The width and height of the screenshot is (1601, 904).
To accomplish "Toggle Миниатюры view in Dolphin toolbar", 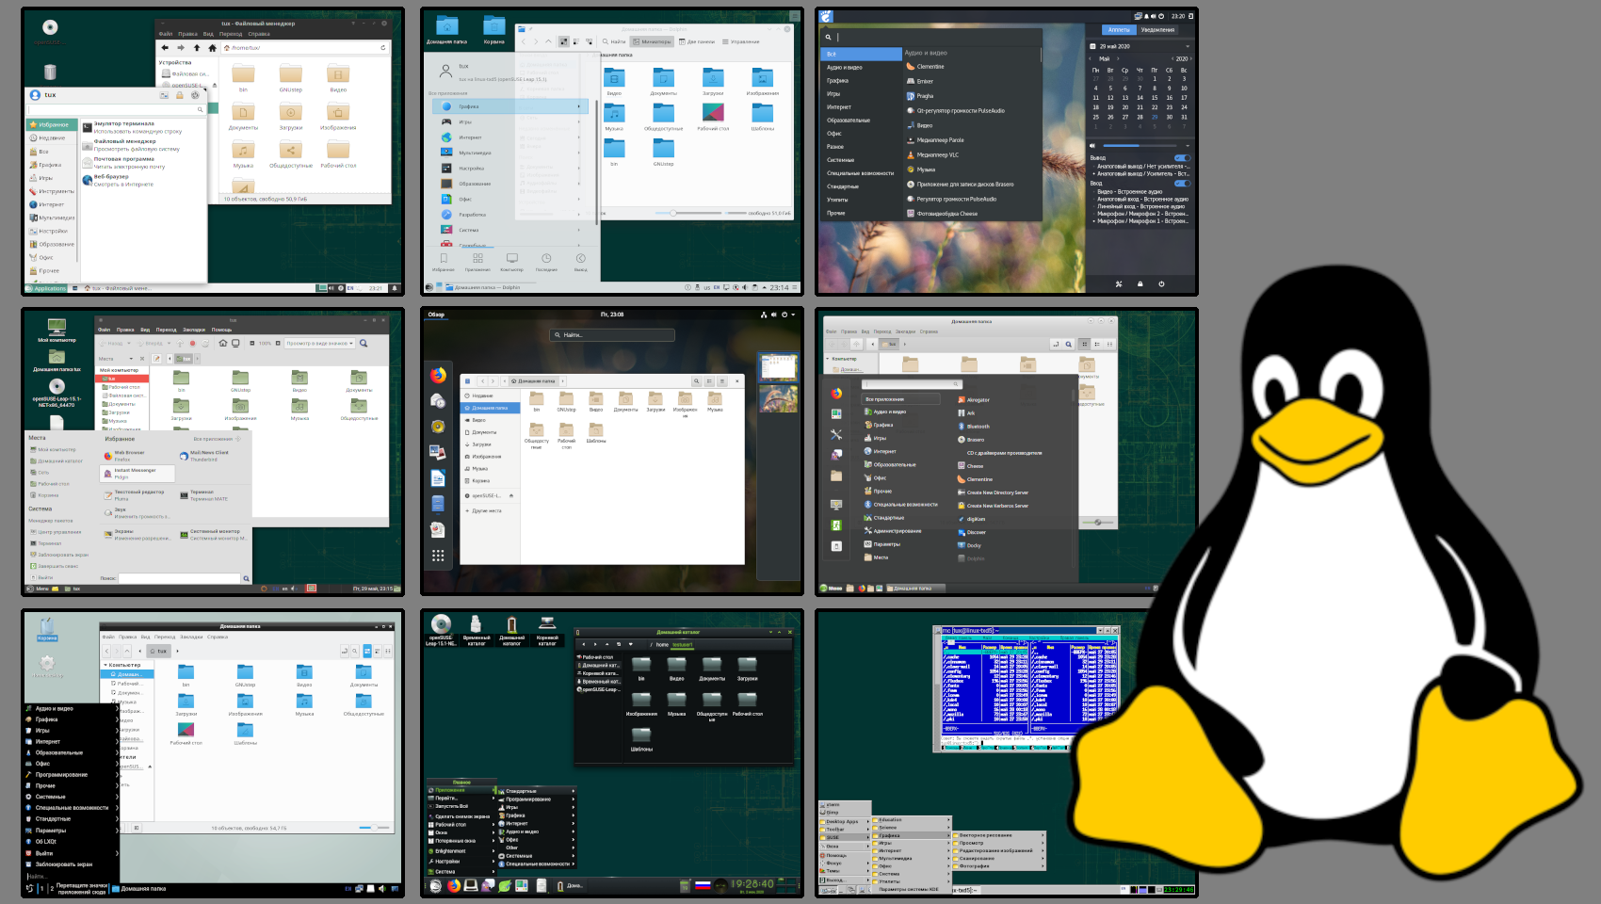I will 652,41.
